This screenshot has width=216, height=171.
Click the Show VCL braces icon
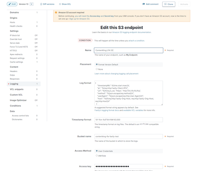tap(60, 4)
